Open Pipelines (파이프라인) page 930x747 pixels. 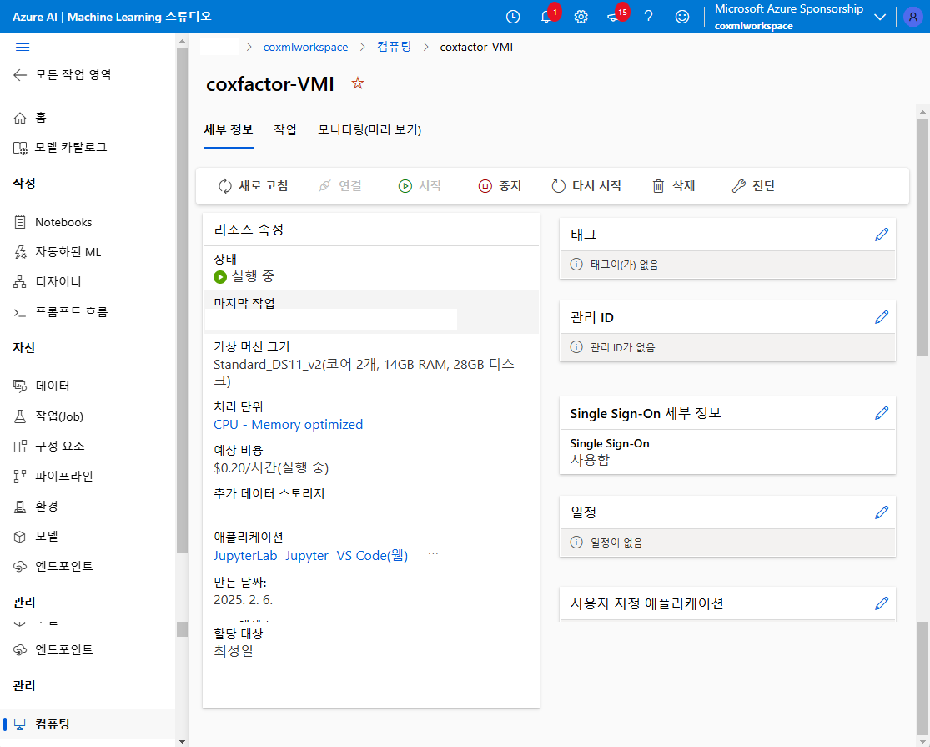click(x=53, y=476)
